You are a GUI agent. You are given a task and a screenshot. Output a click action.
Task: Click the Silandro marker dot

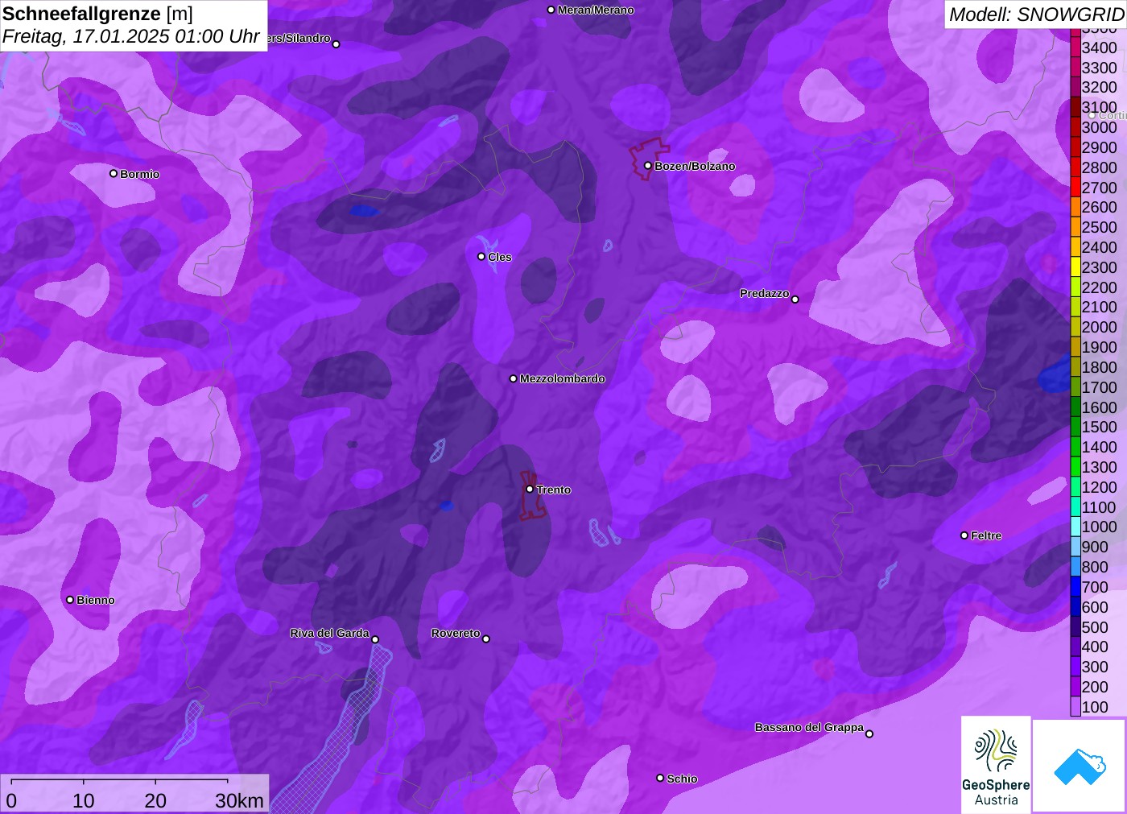[336, 44]
